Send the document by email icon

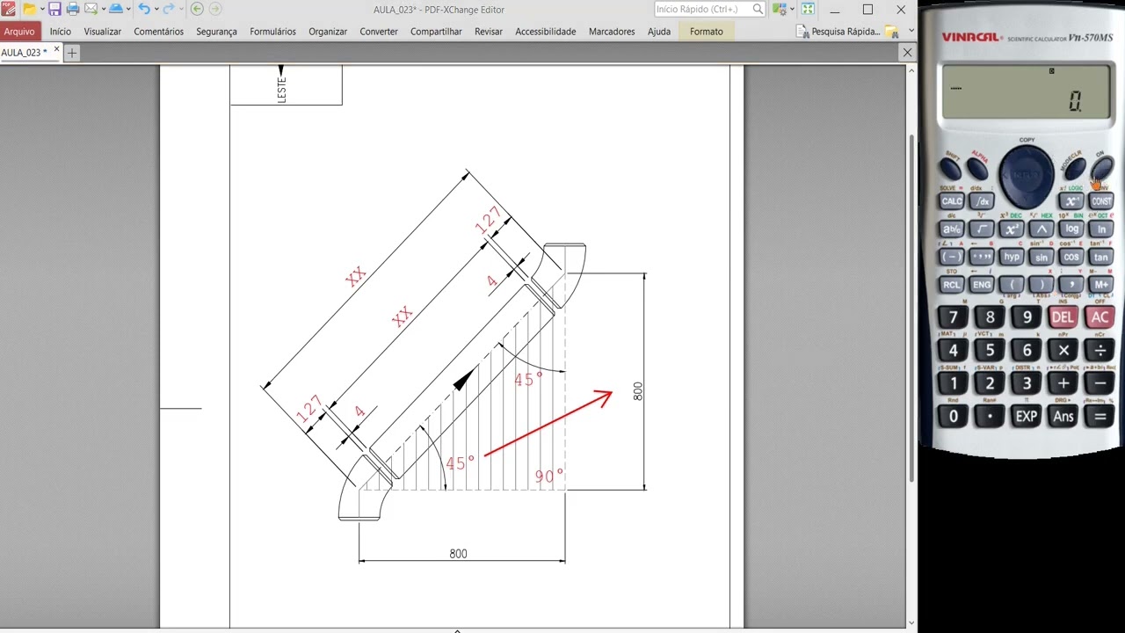pyautogui.click(x=90, y=9)
